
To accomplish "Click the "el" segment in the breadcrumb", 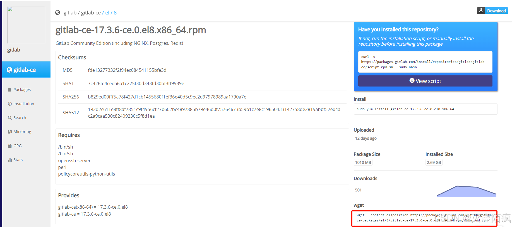I will click(x=107, y=13).
